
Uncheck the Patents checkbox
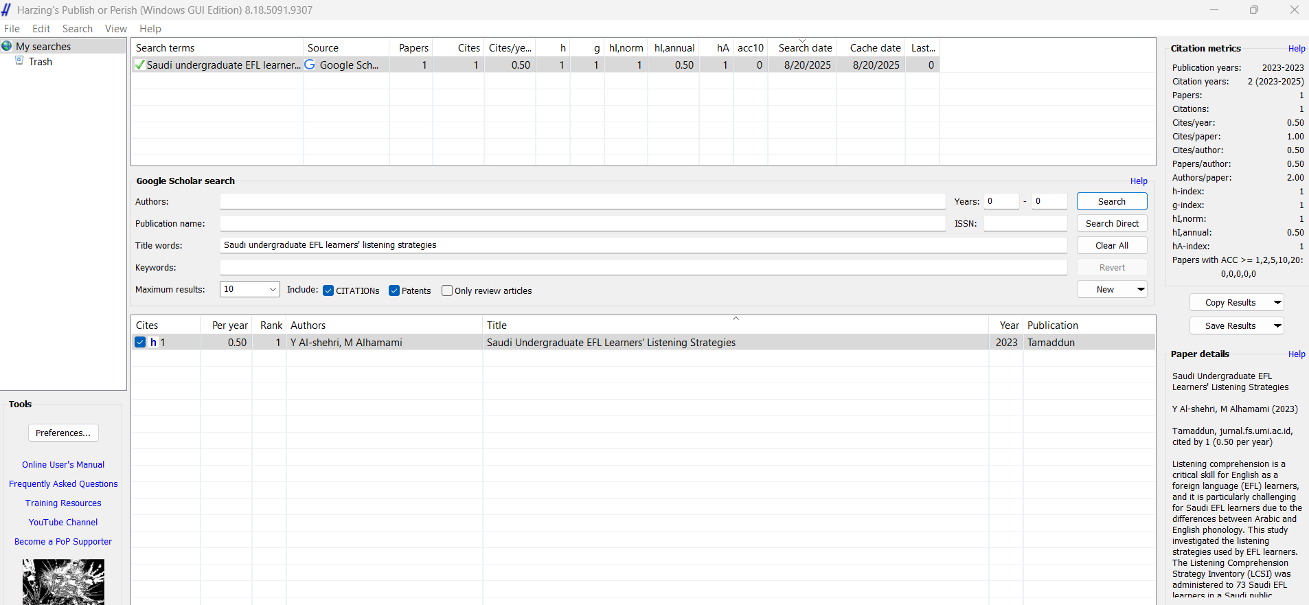point(394,290)
